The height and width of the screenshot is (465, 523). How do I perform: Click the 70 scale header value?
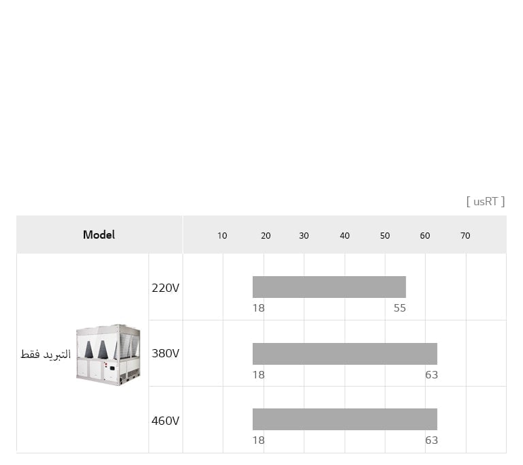point(465,236)
